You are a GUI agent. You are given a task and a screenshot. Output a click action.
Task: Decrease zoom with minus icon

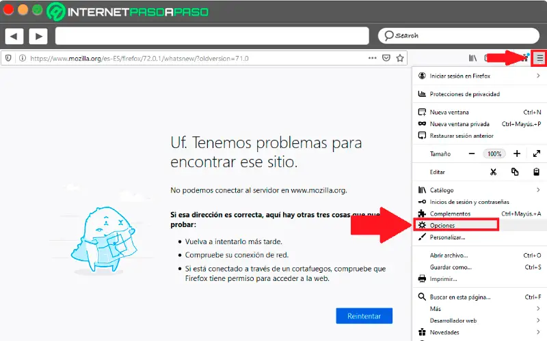click(x=472, y=154)
